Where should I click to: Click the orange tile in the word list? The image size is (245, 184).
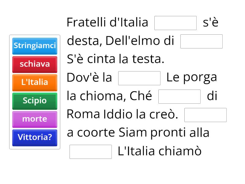tap(34, 82)
